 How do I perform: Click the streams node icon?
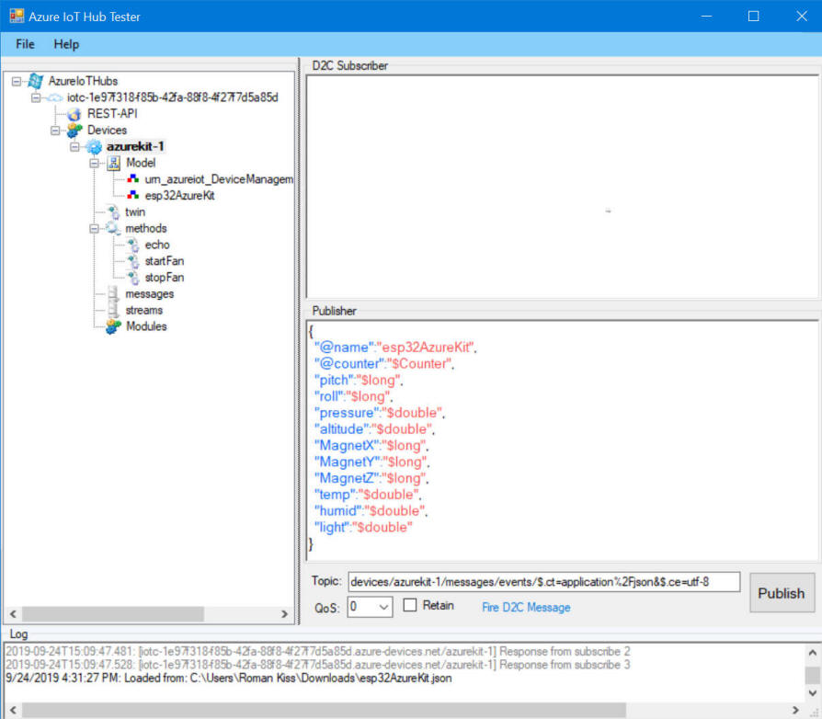pyautogui.click(x=113, y=310)
